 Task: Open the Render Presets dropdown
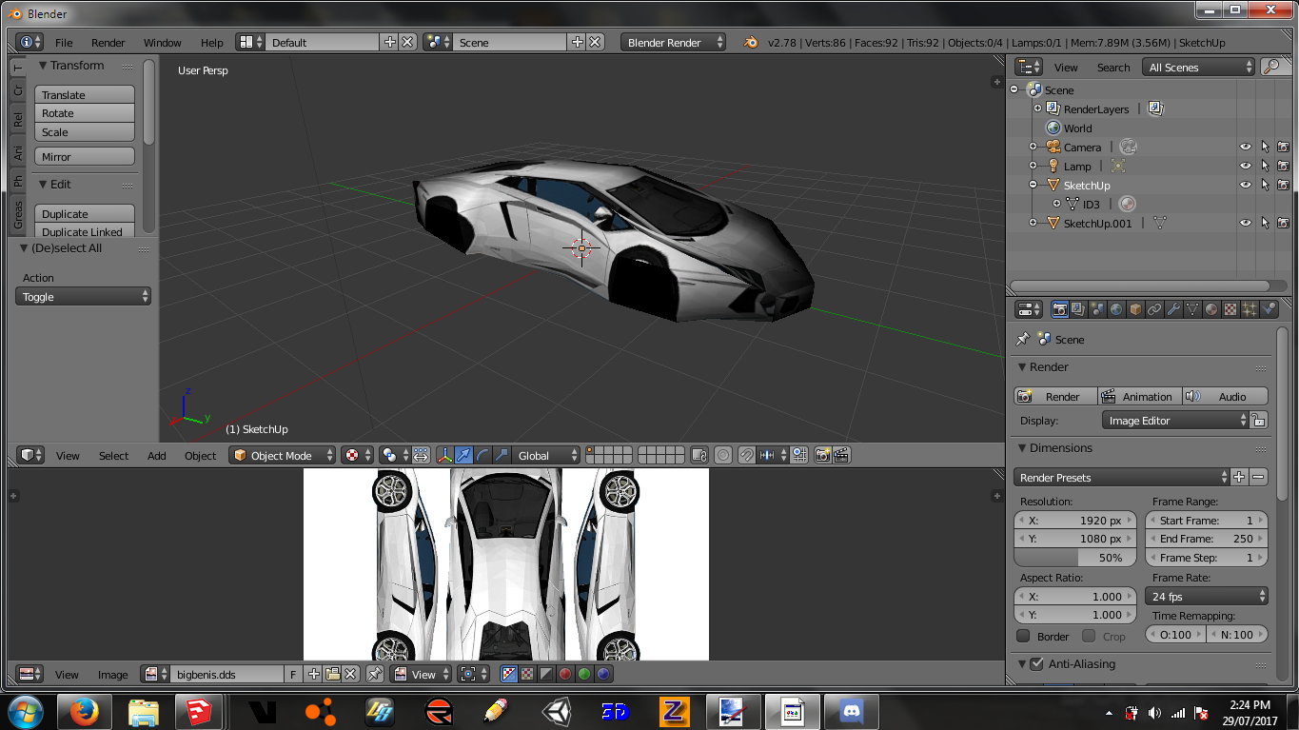tap(1122, 478)
